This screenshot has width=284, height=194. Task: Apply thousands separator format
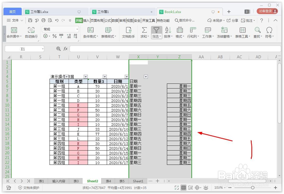(61, 36)
